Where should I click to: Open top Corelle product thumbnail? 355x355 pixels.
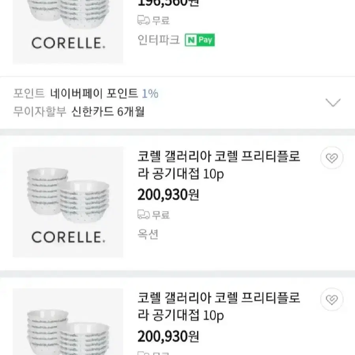pyautogui.click(x=68, y=32)
